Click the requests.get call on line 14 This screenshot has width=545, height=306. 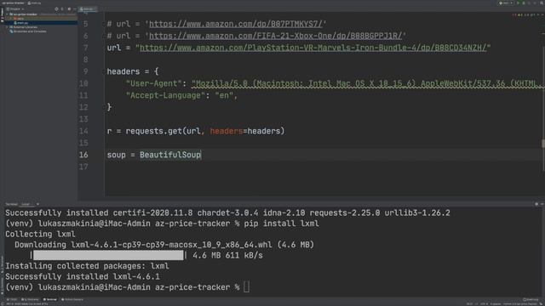[x=205, y=131]
